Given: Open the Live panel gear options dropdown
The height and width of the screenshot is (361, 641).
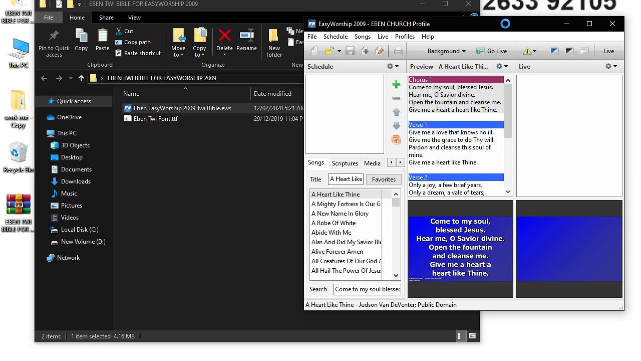Looking at the screenshot, I should coord(611,66).
